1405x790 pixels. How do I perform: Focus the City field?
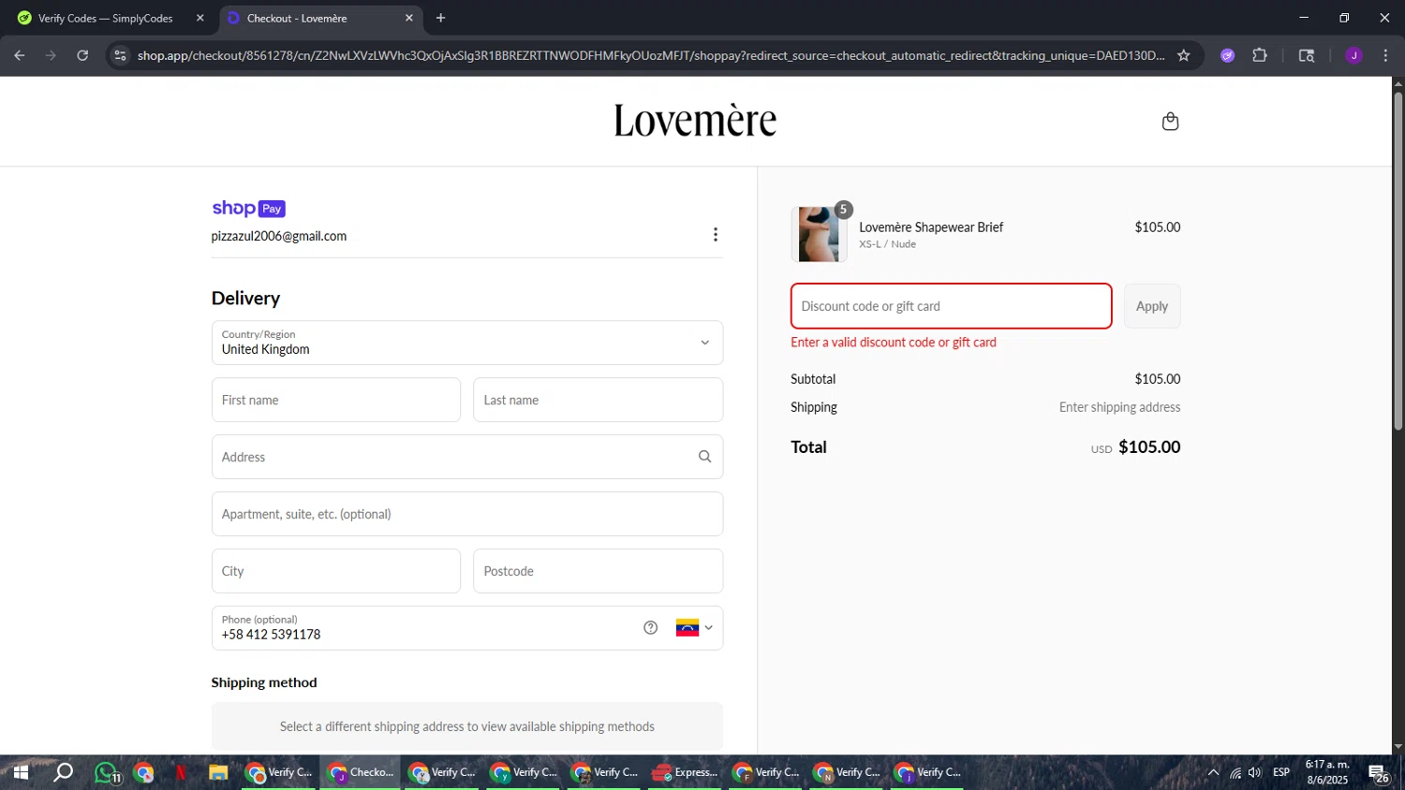(336, 571)
